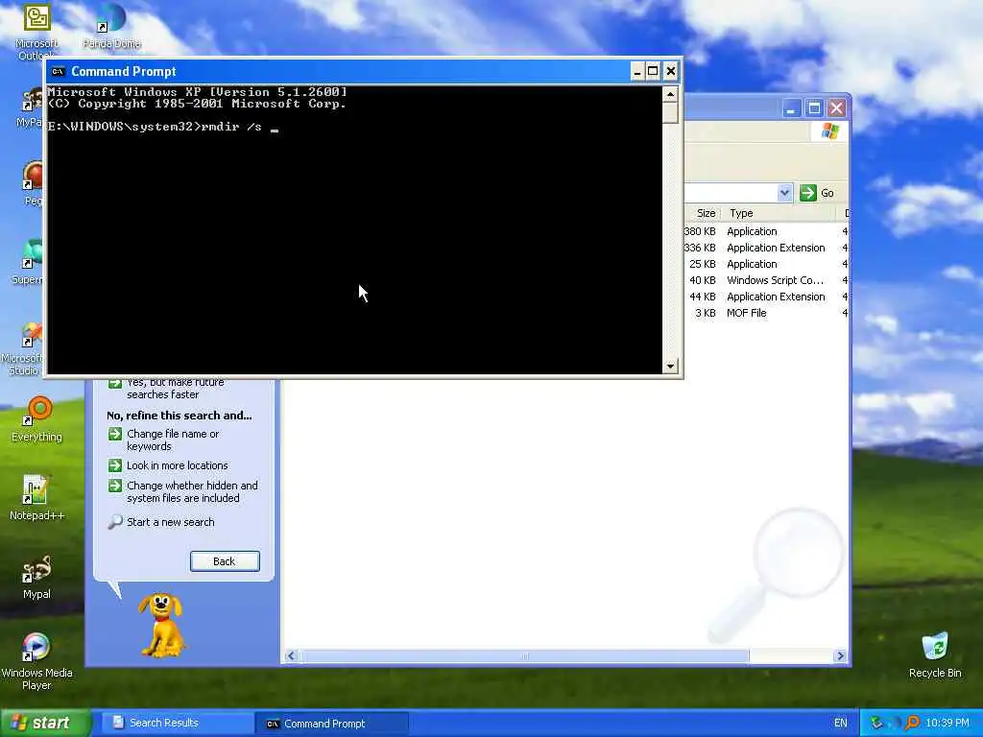
Task: Click the EN language indicator on the taskbar
Action: click(x=840, y=724)
